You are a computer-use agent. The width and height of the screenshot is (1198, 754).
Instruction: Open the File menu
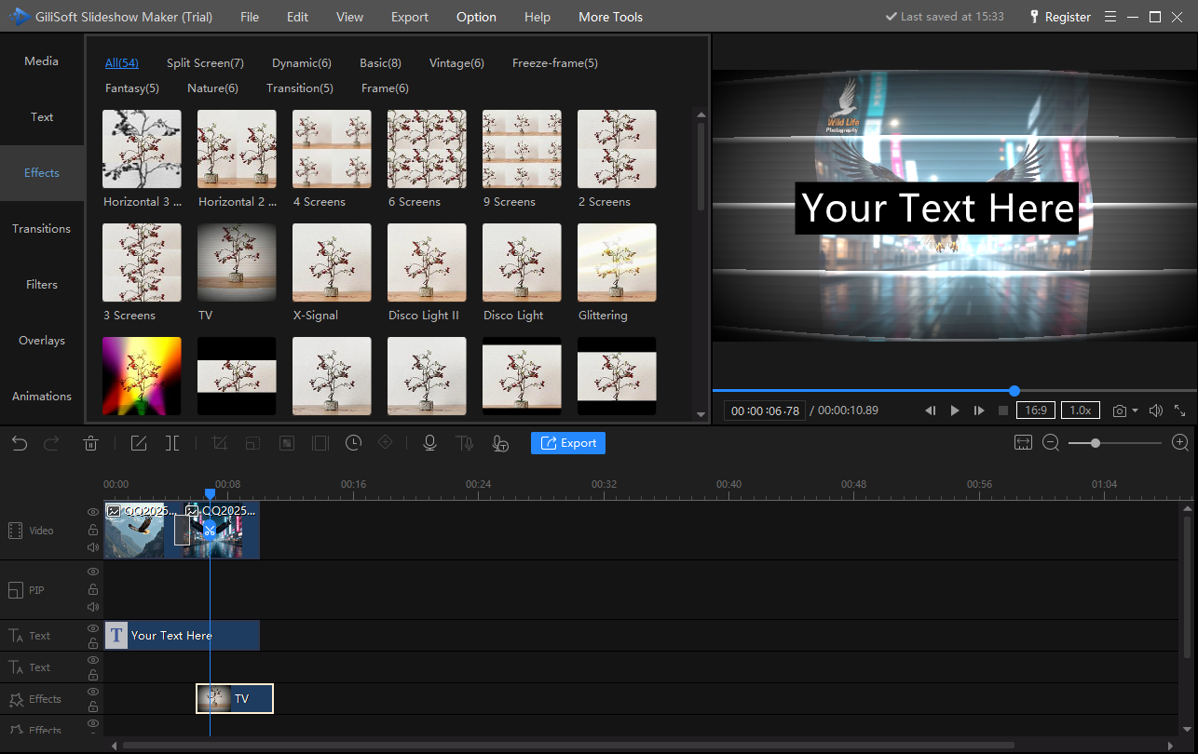pyautogui.click(x=250, y=17)
